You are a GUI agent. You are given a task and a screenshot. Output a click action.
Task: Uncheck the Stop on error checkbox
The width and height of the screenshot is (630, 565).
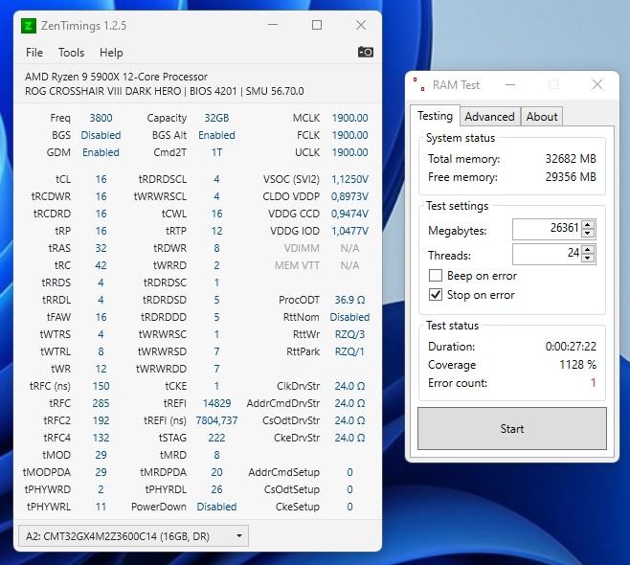[436, 295]
